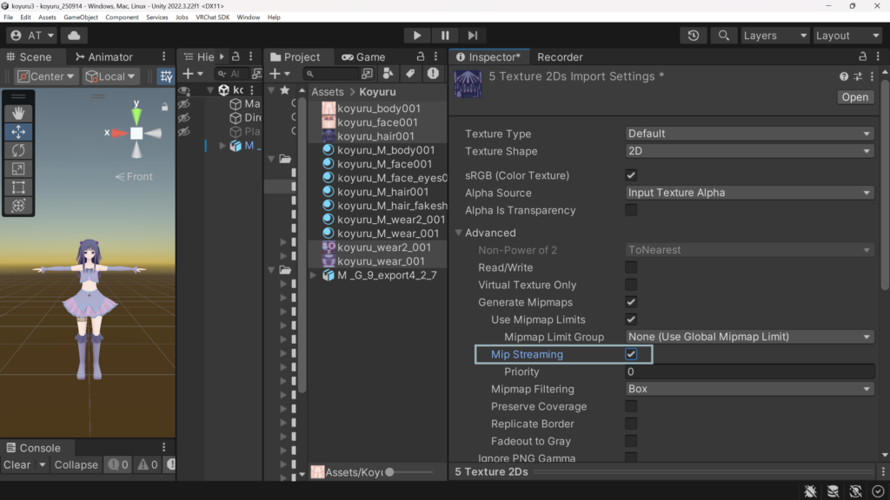Collapse the Advanced section
Viewport: 890px width, 500px height.
coord(459,233)
